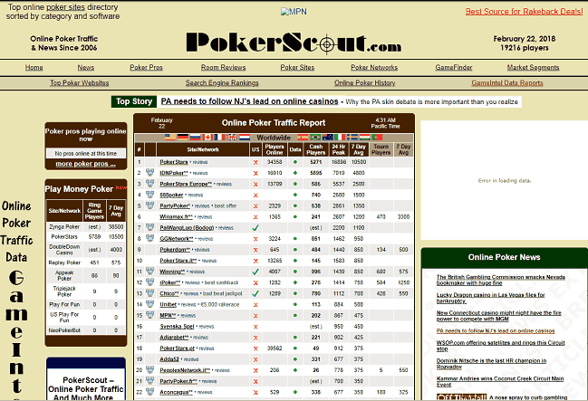588x401 pixels.
Task: Go to Top Poker Websites
Action: 80,82
